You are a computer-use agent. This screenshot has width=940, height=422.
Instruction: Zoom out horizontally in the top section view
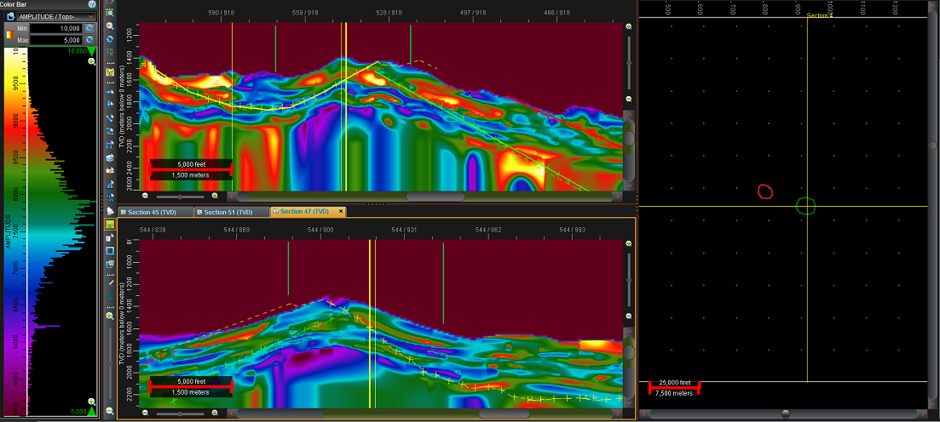pos(146,196)
